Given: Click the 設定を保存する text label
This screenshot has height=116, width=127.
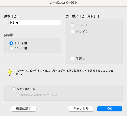Looking at the screenshot, I should (x=26, y=89).
